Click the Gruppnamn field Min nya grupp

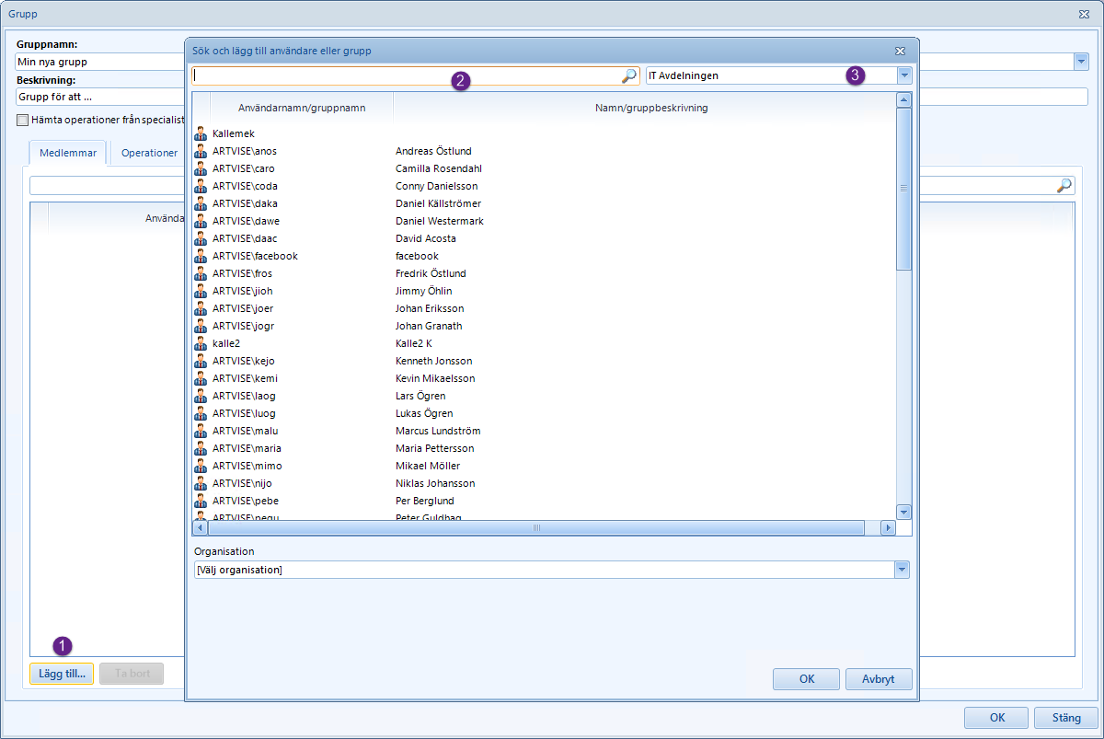pyautogui.click(x=101, y=62)
